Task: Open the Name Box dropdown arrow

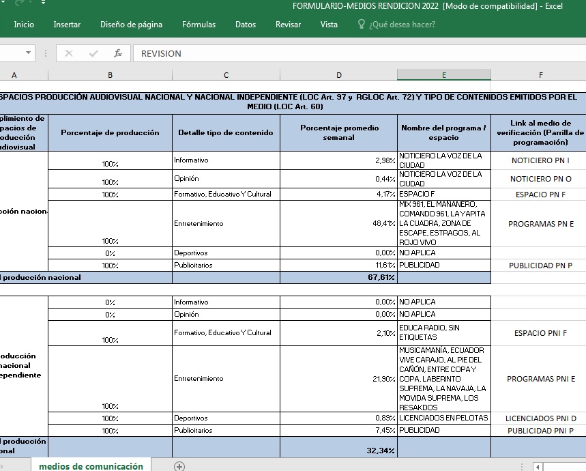Action: pyautogui.click(x=28, y=53)
